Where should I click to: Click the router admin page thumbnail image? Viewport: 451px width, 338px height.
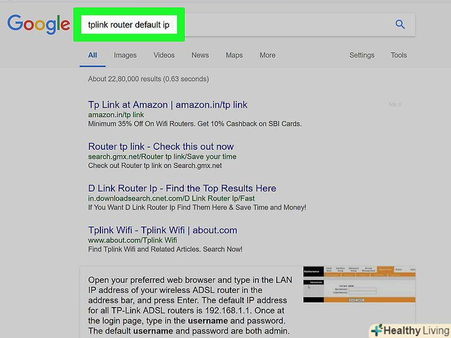pos(359,285)
